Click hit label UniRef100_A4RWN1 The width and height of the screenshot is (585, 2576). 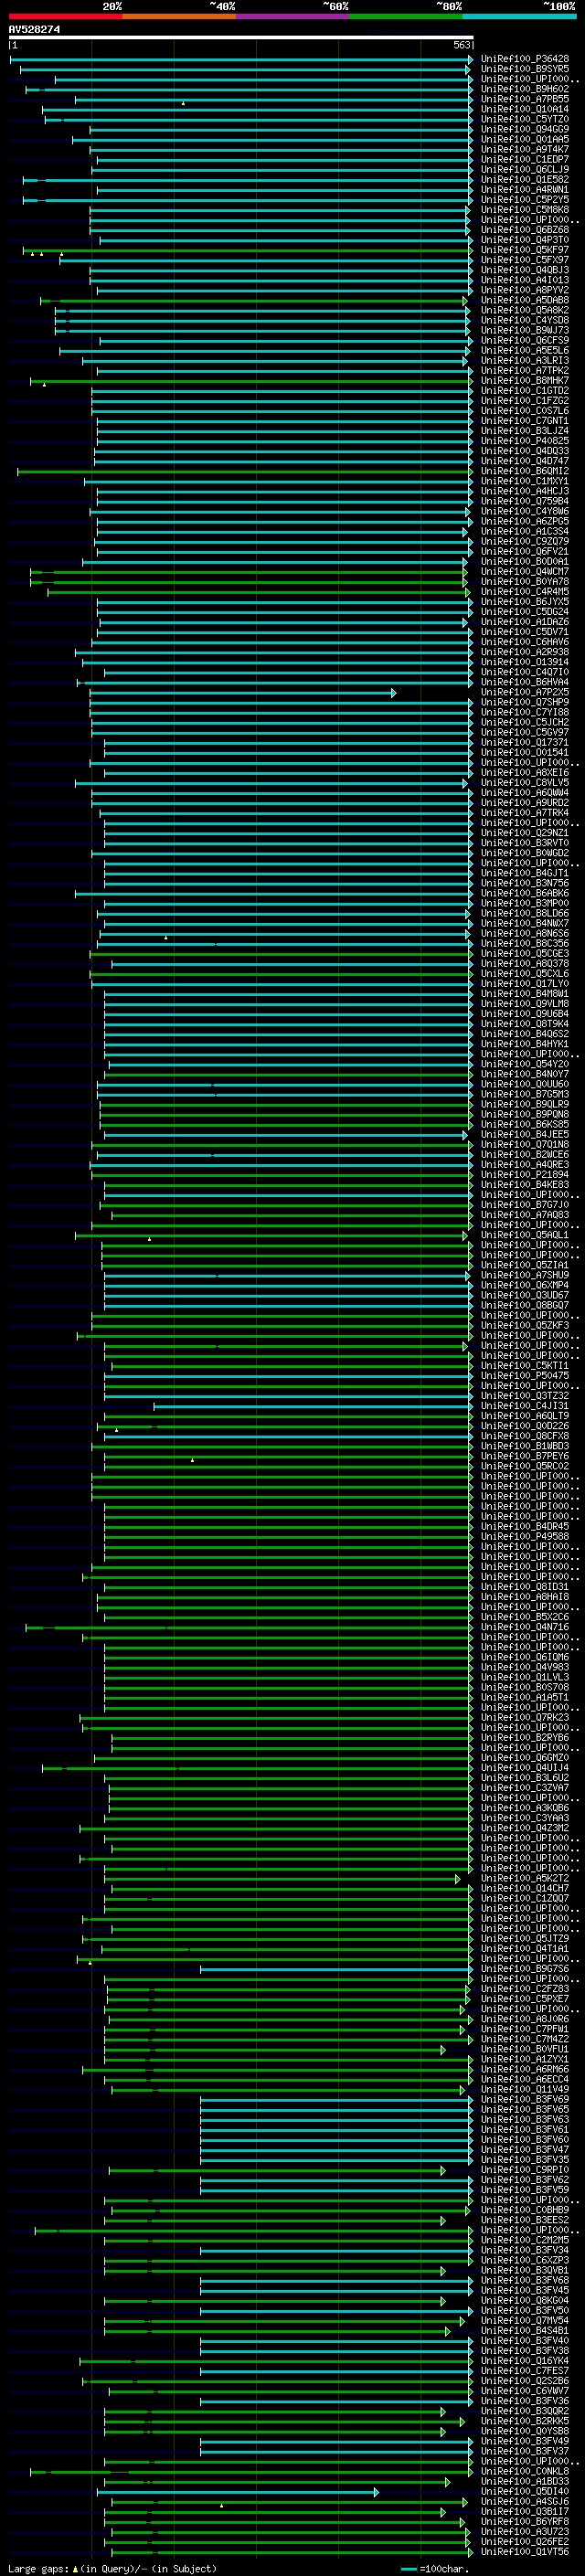tap(525, 189)
